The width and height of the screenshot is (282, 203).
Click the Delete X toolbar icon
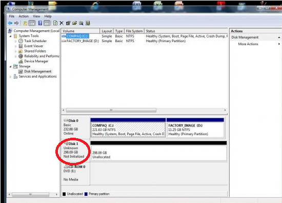tap(62, 23)
